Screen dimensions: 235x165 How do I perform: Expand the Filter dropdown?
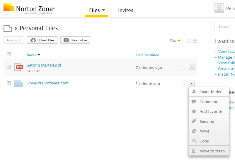click(x=175, y=40)
